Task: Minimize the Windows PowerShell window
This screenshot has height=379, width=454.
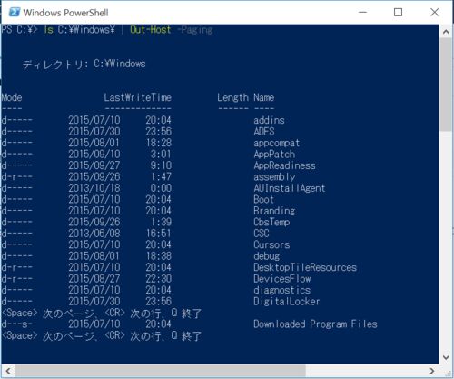Action: coord(362,13)
